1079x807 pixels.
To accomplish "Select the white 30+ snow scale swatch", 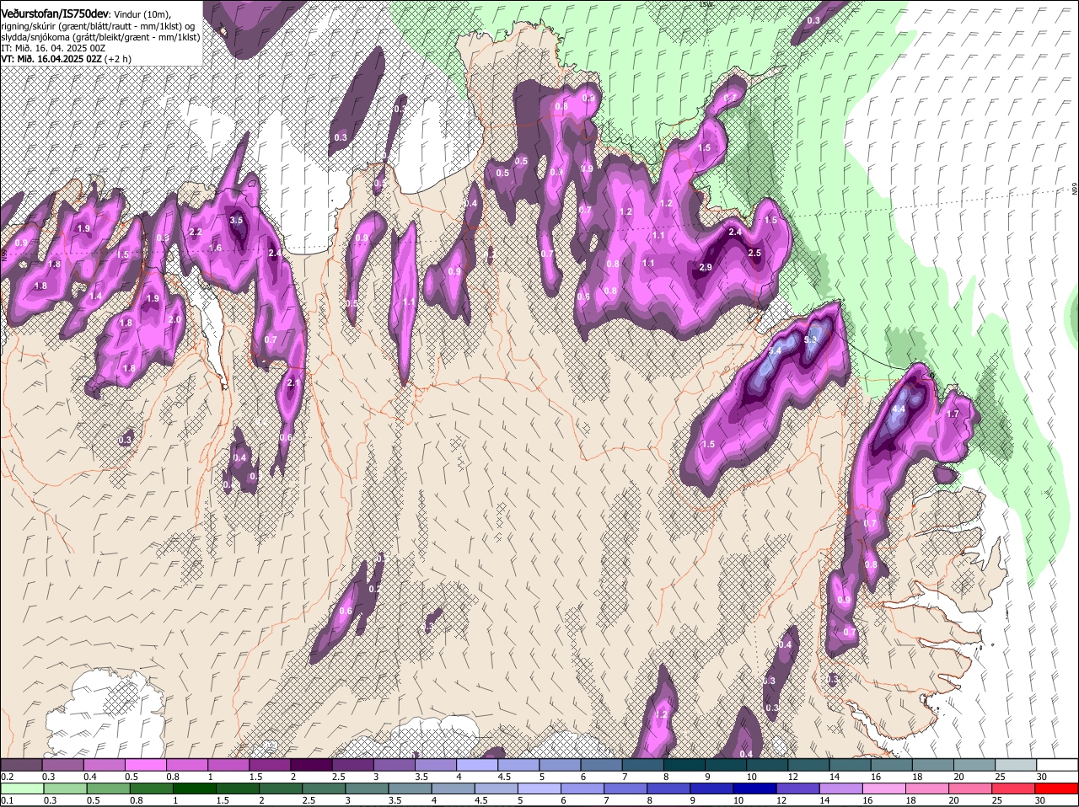I will point(1058,765).
